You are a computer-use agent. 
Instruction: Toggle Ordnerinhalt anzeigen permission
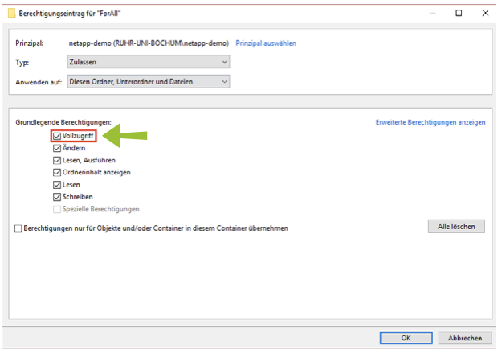(x=57, y=173)
